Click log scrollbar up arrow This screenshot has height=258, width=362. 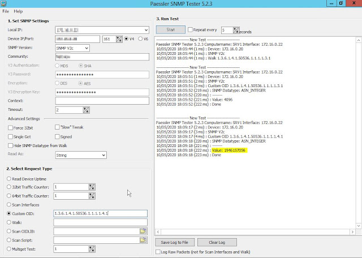click(x=359, y=40)
